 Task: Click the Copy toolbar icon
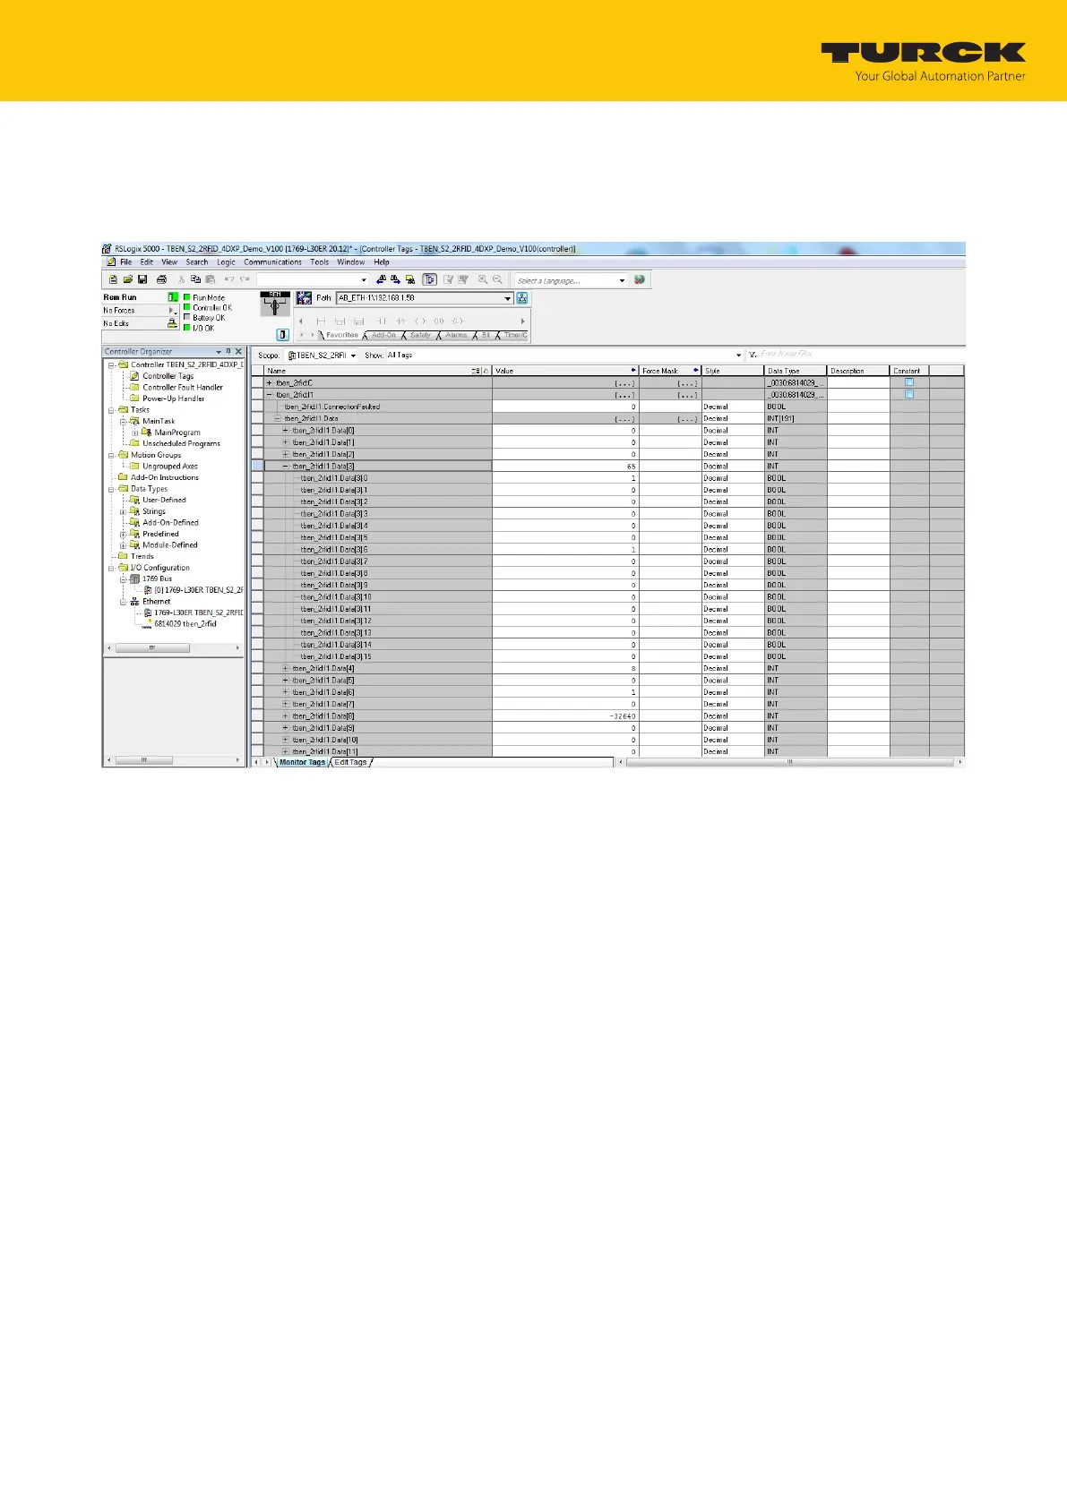pyautogui.click(x=195, y=279)
